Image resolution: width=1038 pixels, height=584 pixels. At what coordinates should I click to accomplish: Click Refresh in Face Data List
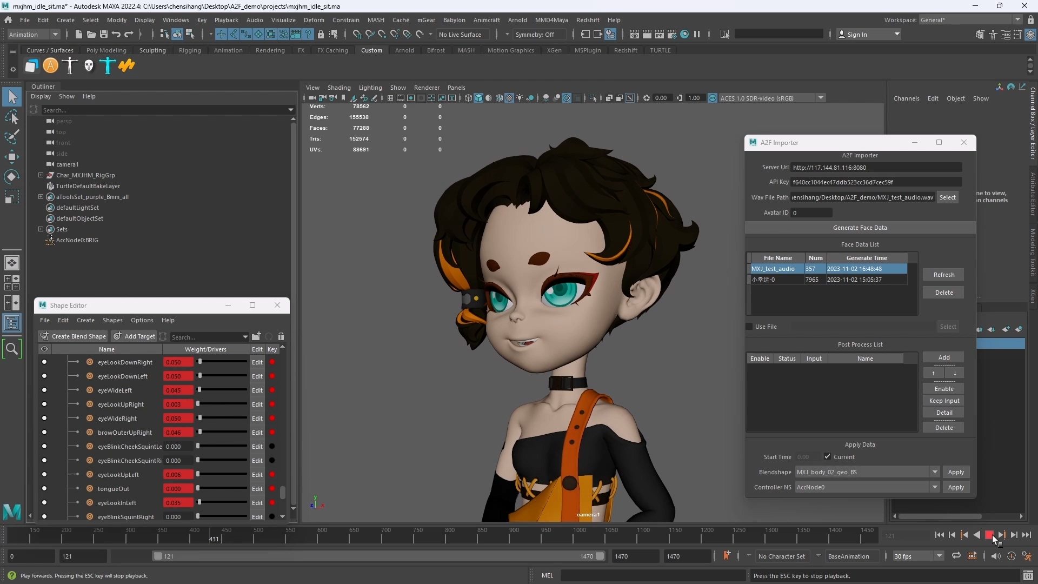(x=943, y=275)
